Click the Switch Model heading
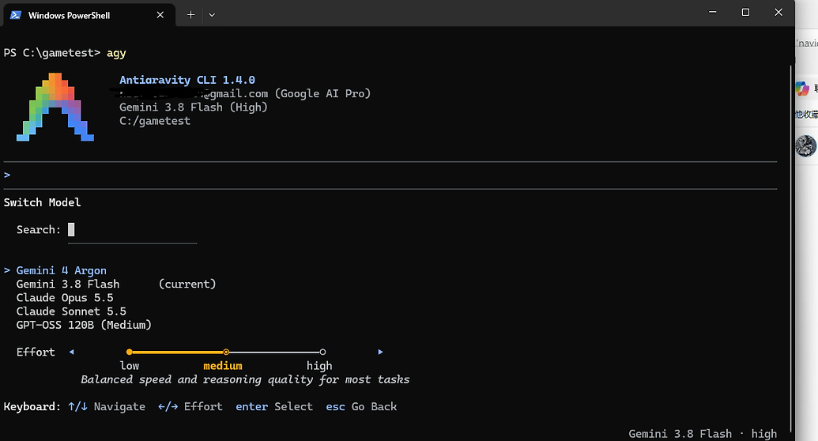 point(42,202)
